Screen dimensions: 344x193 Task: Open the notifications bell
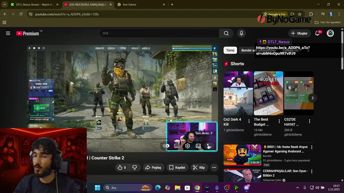tap(317, 33)
